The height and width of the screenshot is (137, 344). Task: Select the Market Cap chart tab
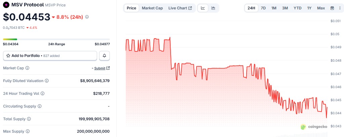click(x=152, y=8)
